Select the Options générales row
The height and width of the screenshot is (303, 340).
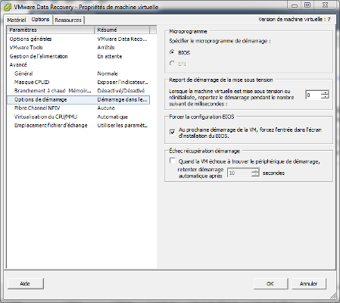tap(78, 39)
